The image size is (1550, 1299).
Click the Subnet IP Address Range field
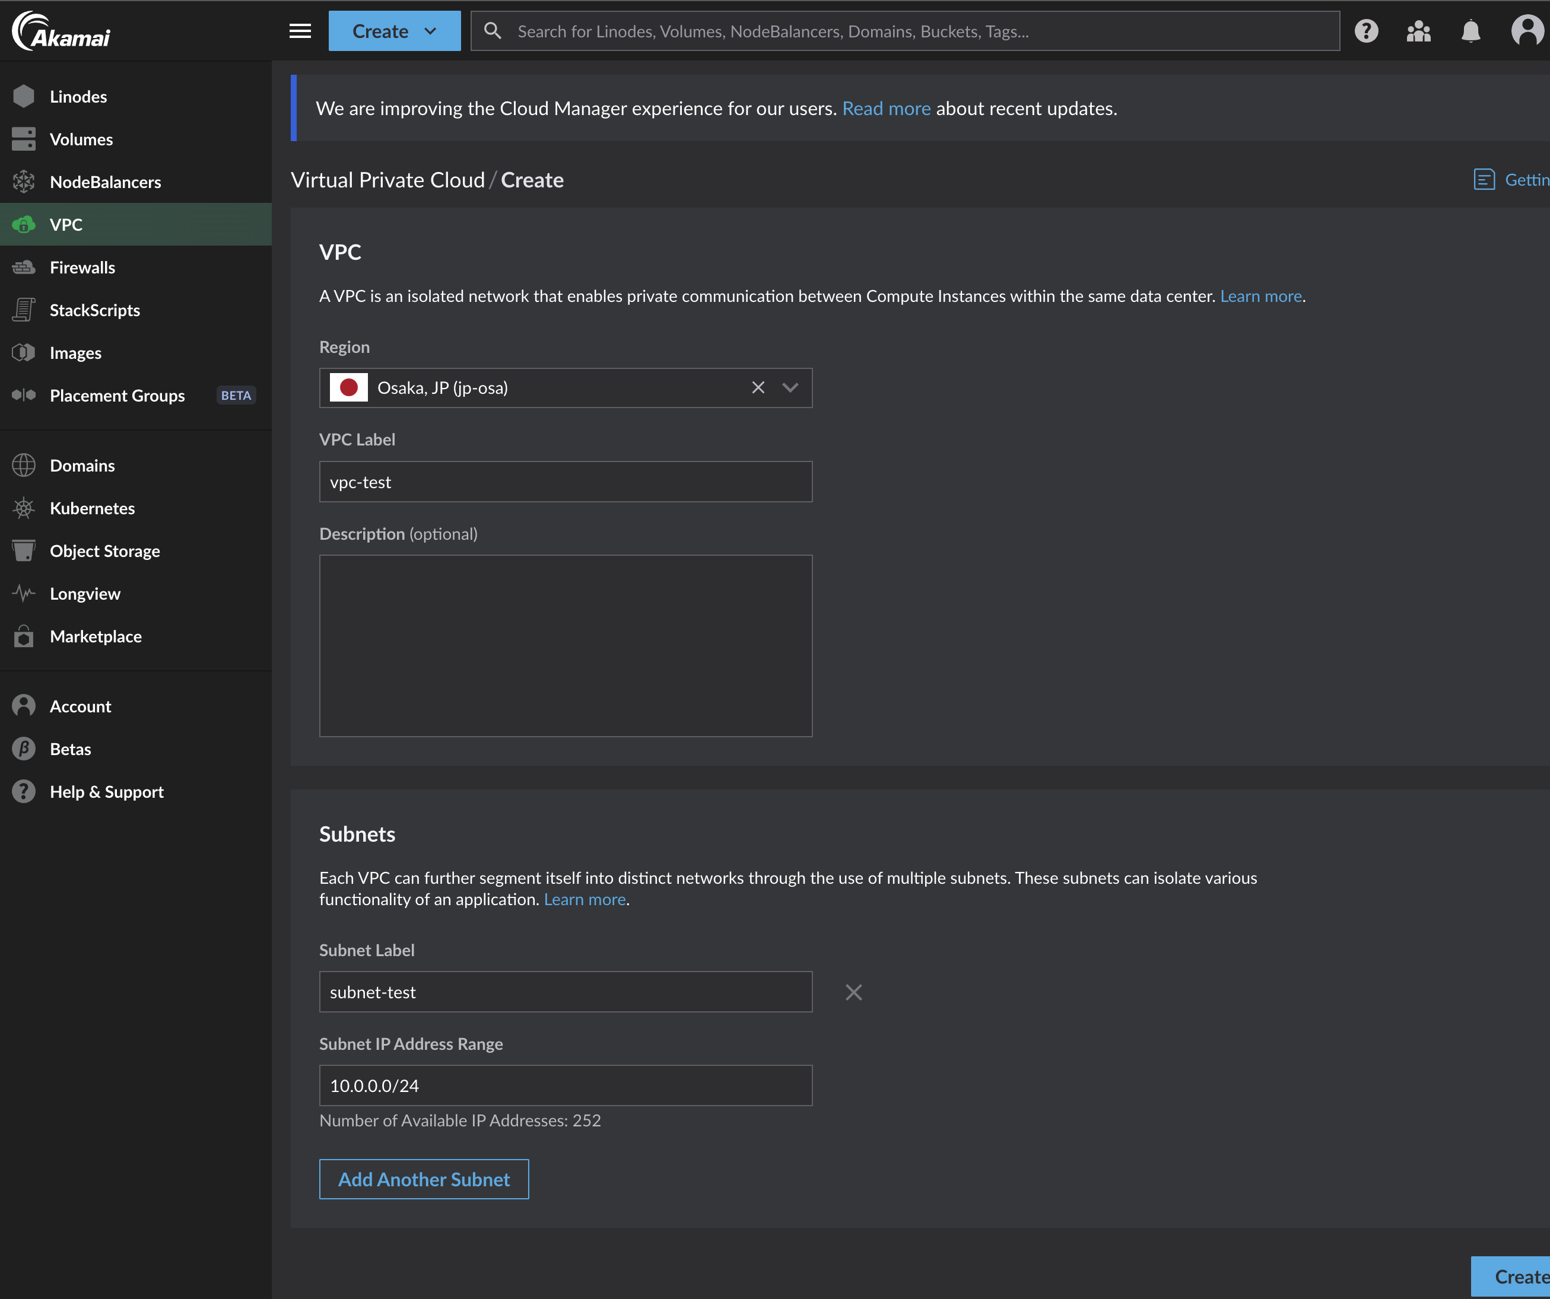(x=566, y=1085)
